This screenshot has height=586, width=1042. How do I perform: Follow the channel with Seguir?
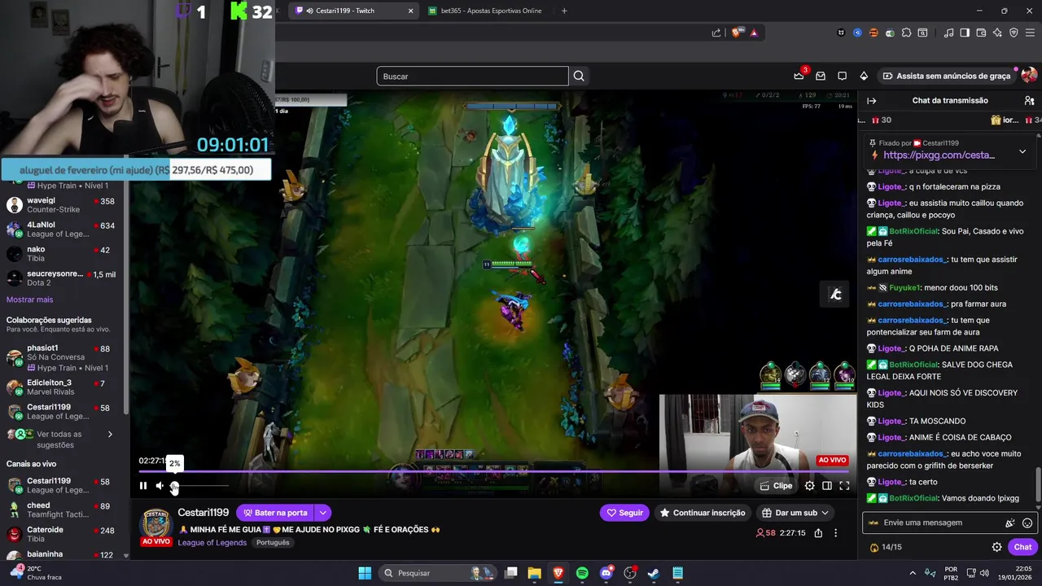(x=624, y=513)
